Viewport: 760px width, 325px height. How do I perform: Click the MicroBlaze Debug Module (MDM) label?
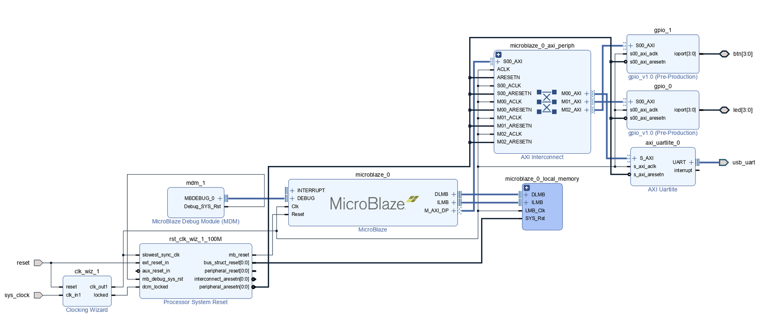[196, 222]
